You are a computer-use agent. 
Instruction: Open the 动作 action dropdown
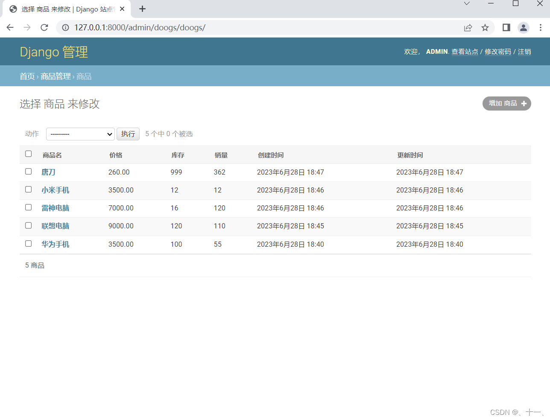coord(80,134)
